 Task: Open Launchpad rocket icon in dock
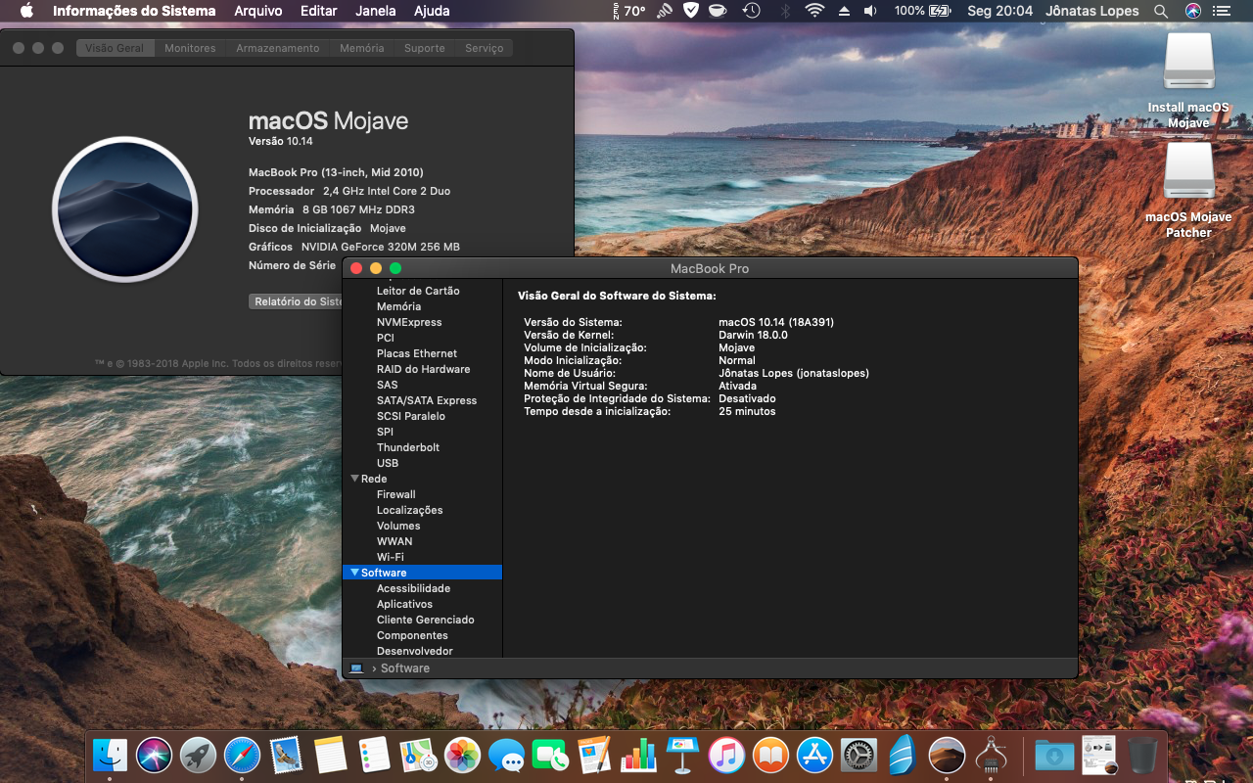[x=198, y=755]
